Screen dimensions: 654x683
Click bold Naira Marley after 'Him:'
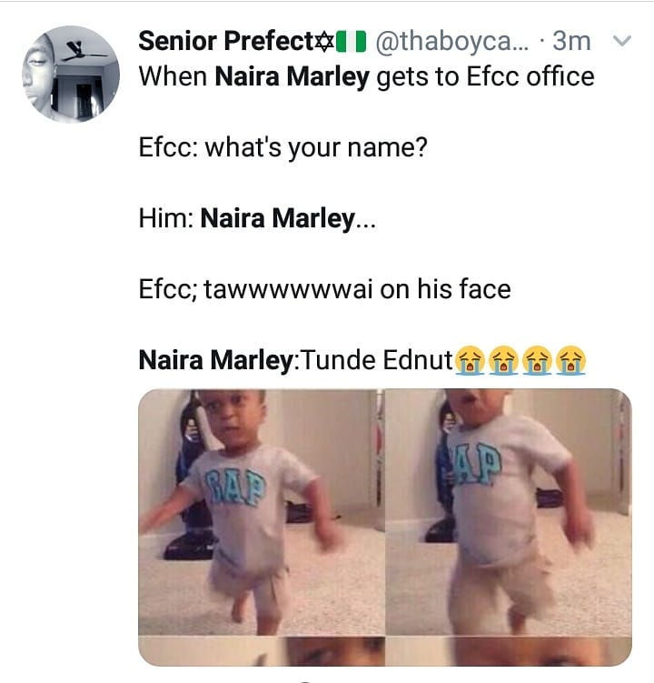click(277, 219)
